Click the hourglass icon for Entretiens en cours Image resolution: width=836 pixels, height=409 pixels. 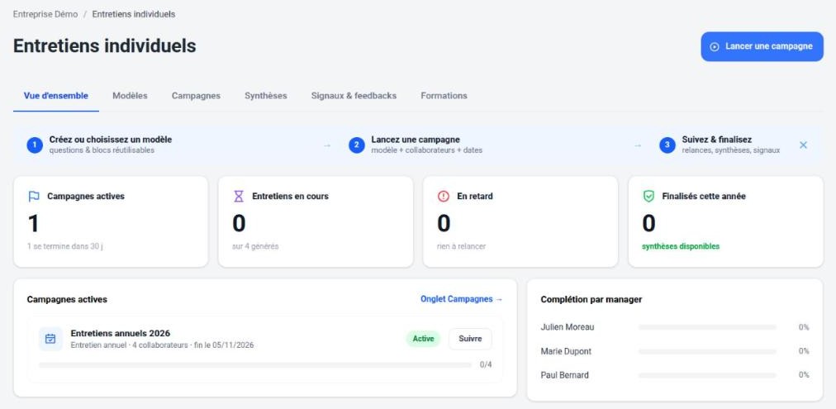[238, 196]
